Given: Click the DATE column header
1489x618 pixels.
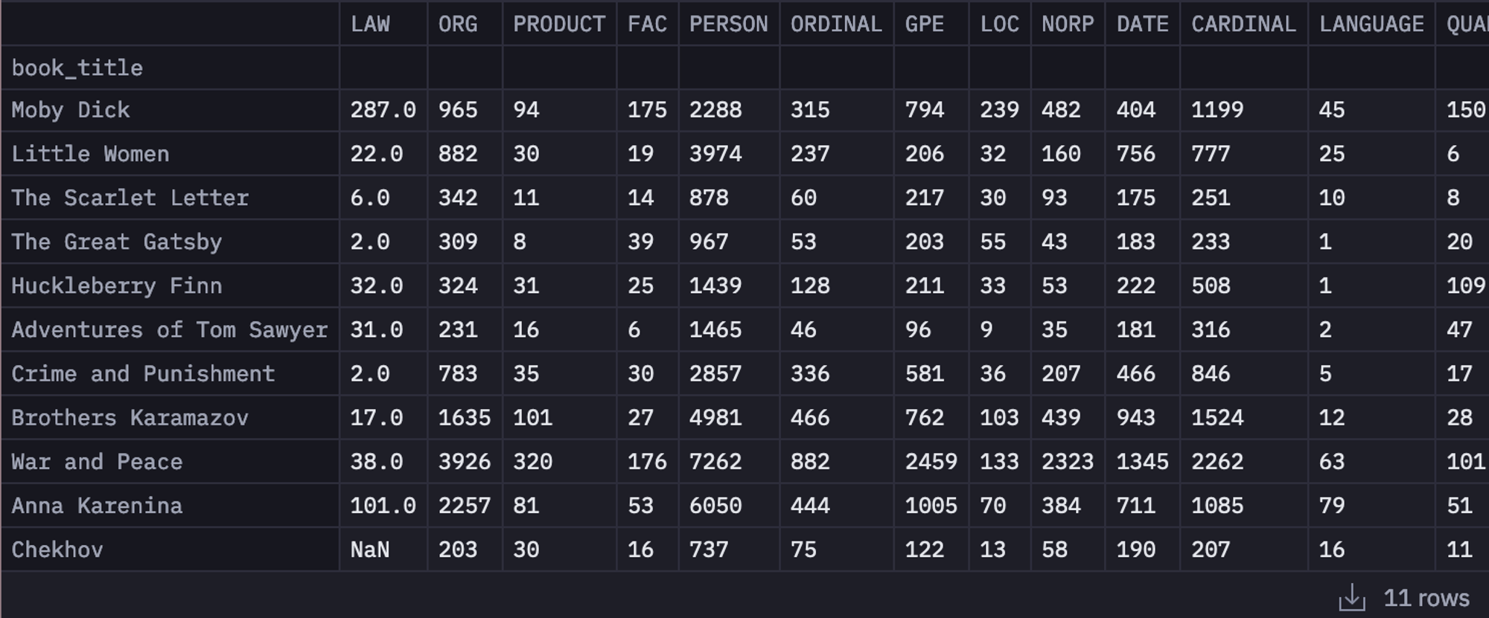Looking at the screenshot, I should point(1143,24).
